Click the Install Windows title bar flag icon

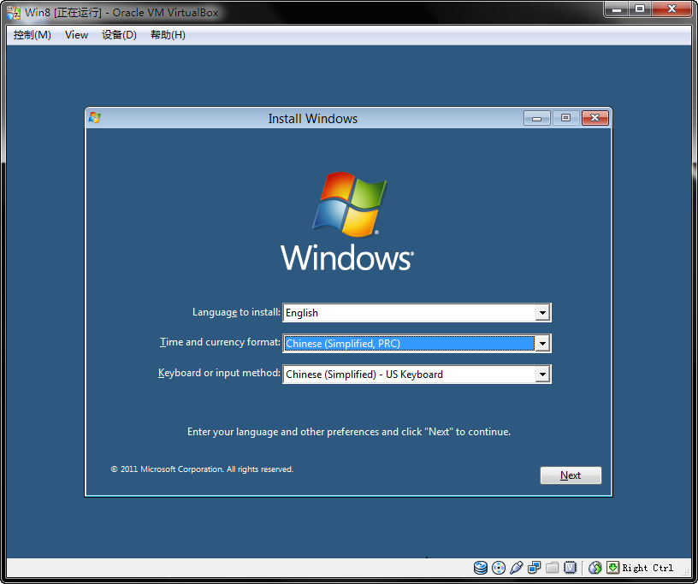click(94, 118)
